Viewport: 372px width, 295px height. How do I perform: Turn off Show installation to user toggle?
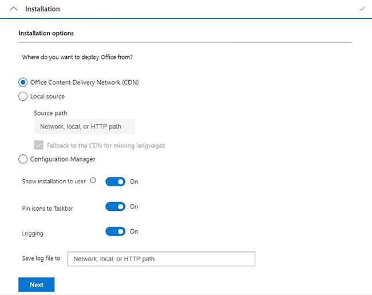pos(115,182)
